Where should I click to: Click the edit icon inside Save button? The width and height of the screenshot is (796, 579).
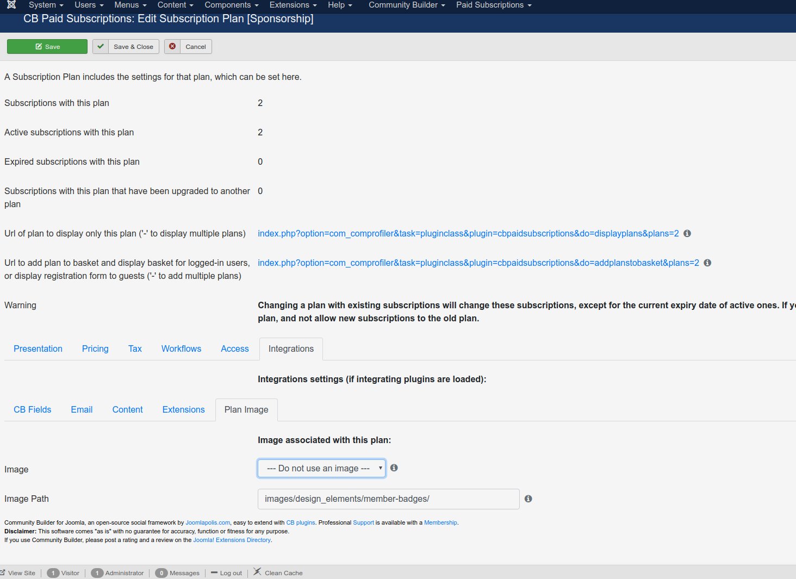tap(39, 47)
